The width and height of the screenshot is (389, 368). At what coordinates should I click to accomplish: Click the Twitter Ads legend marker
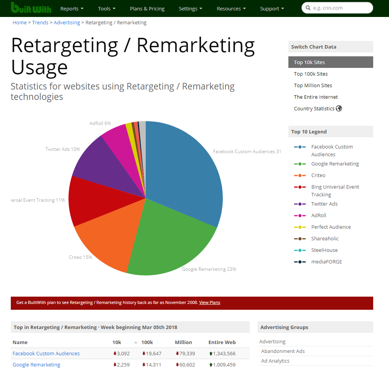(300, 204)
